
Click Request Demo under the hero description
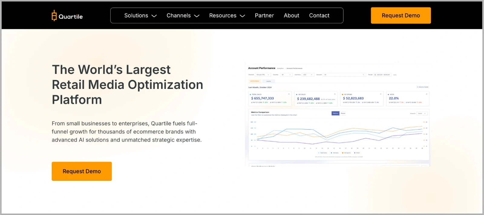coord(82,171)
